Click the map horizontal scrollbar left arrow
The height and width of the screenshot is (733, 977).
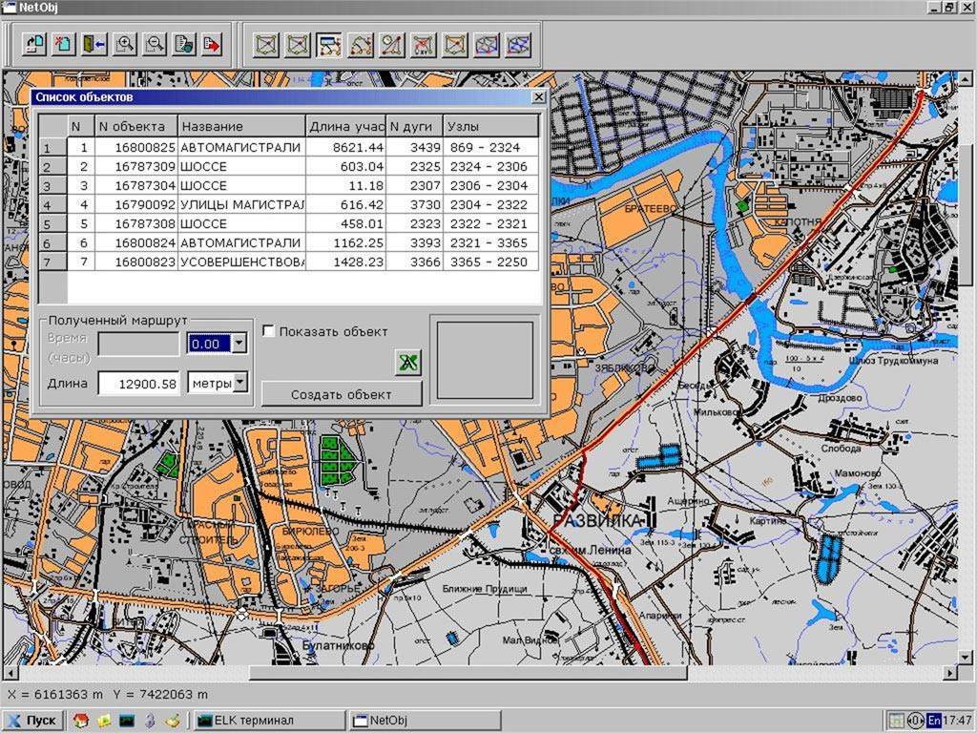[10, 673]
